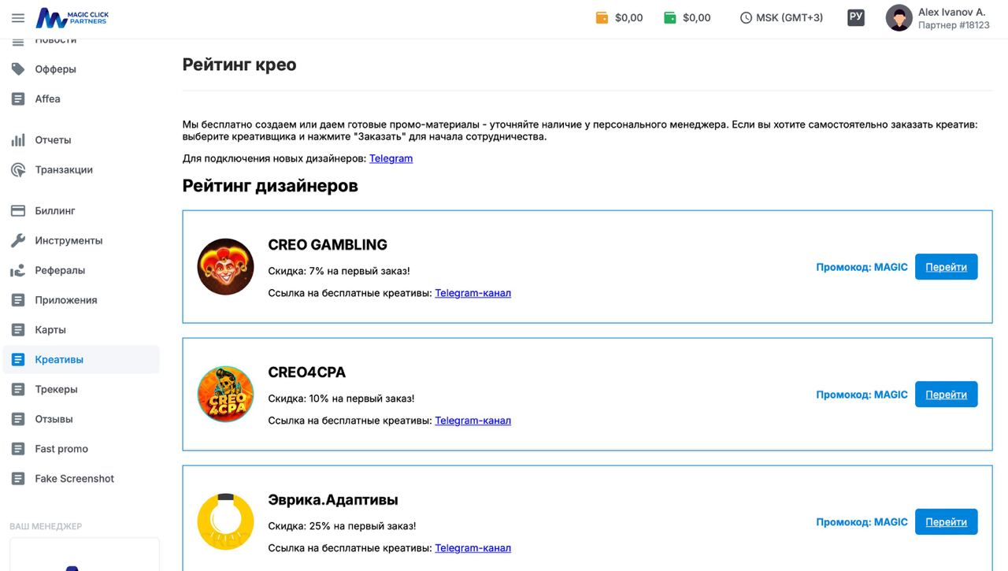
Task: Open Эврика.Адаптивы Telegram-канал link
Action: pos(472,548)
